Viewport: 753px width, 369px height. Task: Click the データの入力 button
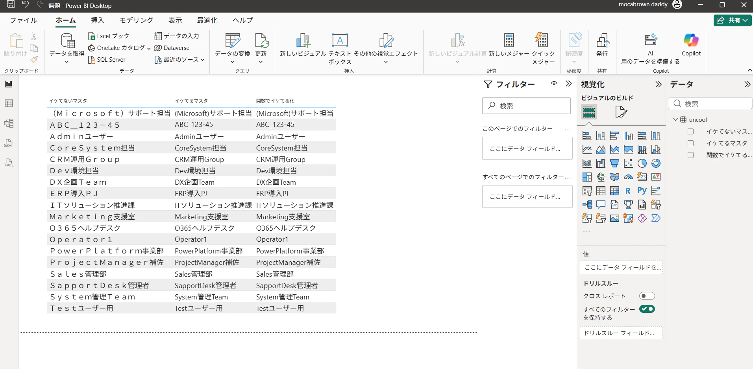176,36
